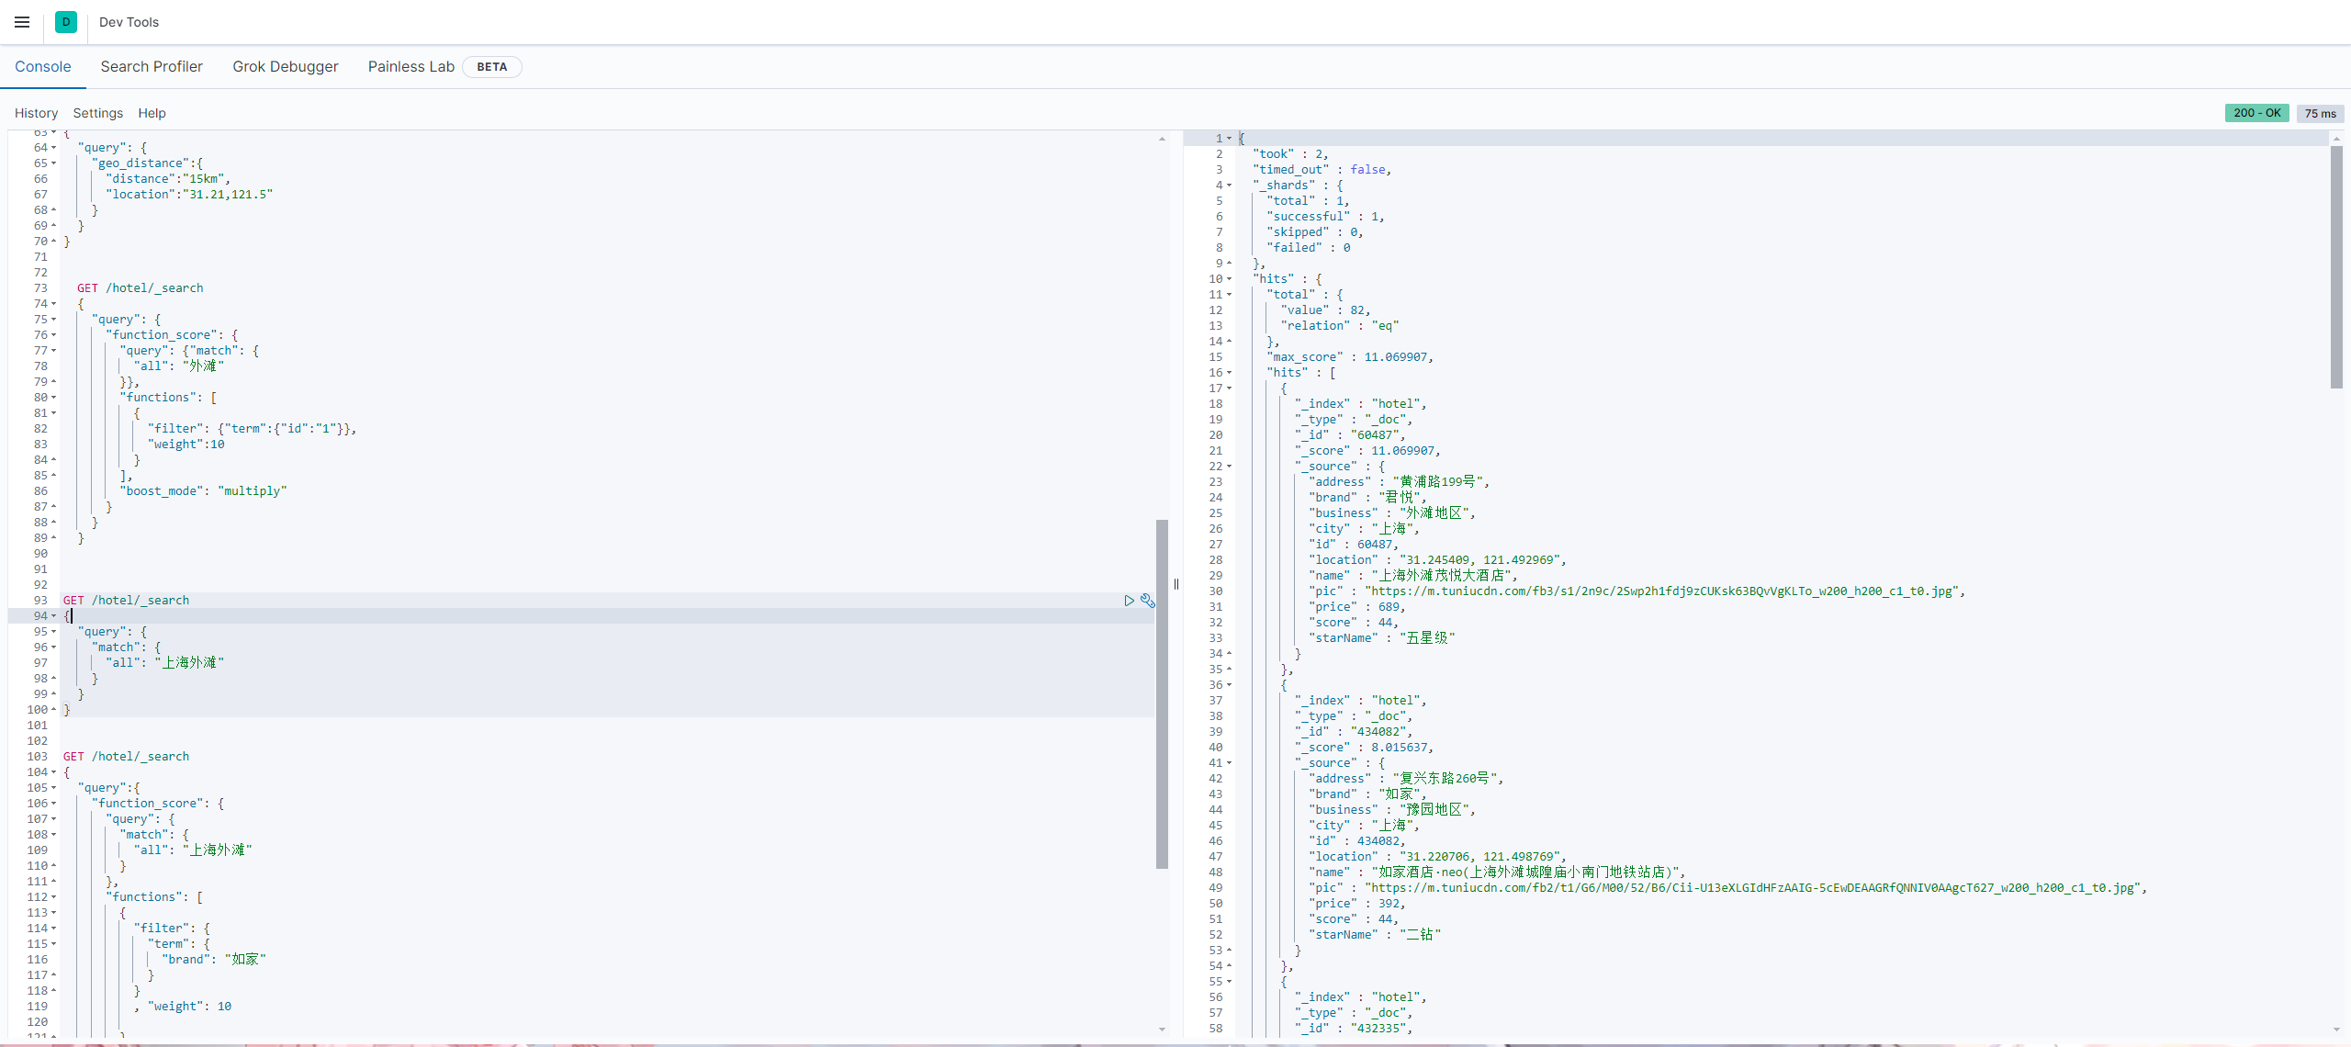Click the green D space avatar

click(x=66, y=22)
